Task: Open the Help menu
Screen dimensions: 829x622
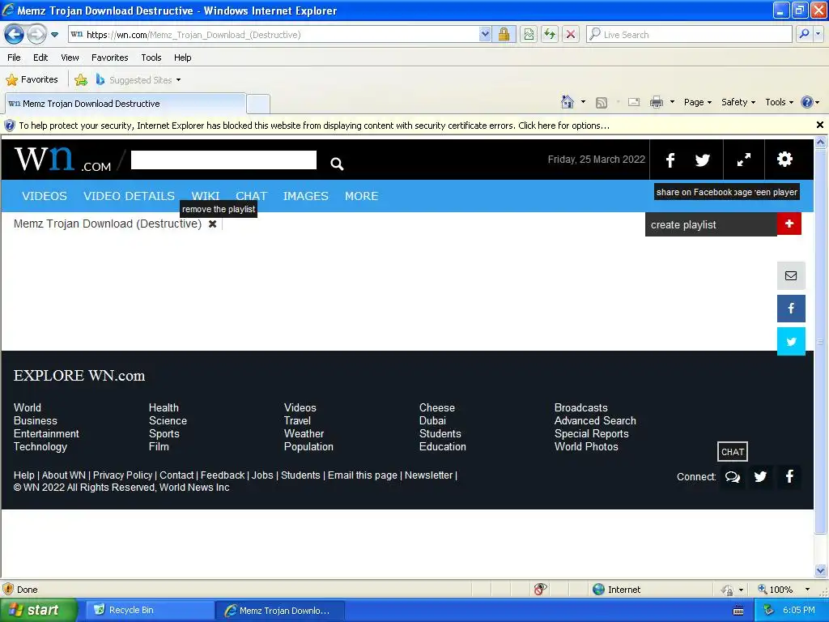Action: pos(182,58)
